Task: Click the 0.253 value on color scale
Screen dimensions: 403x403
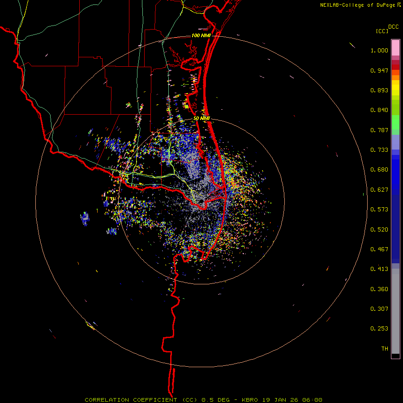Action: coord(379,329)
